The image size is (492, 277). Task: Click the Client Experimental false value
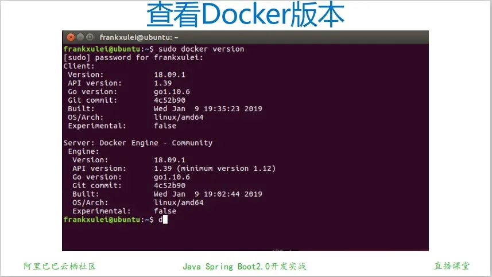point(165,126)
